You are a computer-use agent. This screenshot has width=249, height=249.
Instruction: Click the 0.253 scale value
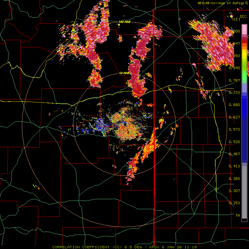[234, 203]
